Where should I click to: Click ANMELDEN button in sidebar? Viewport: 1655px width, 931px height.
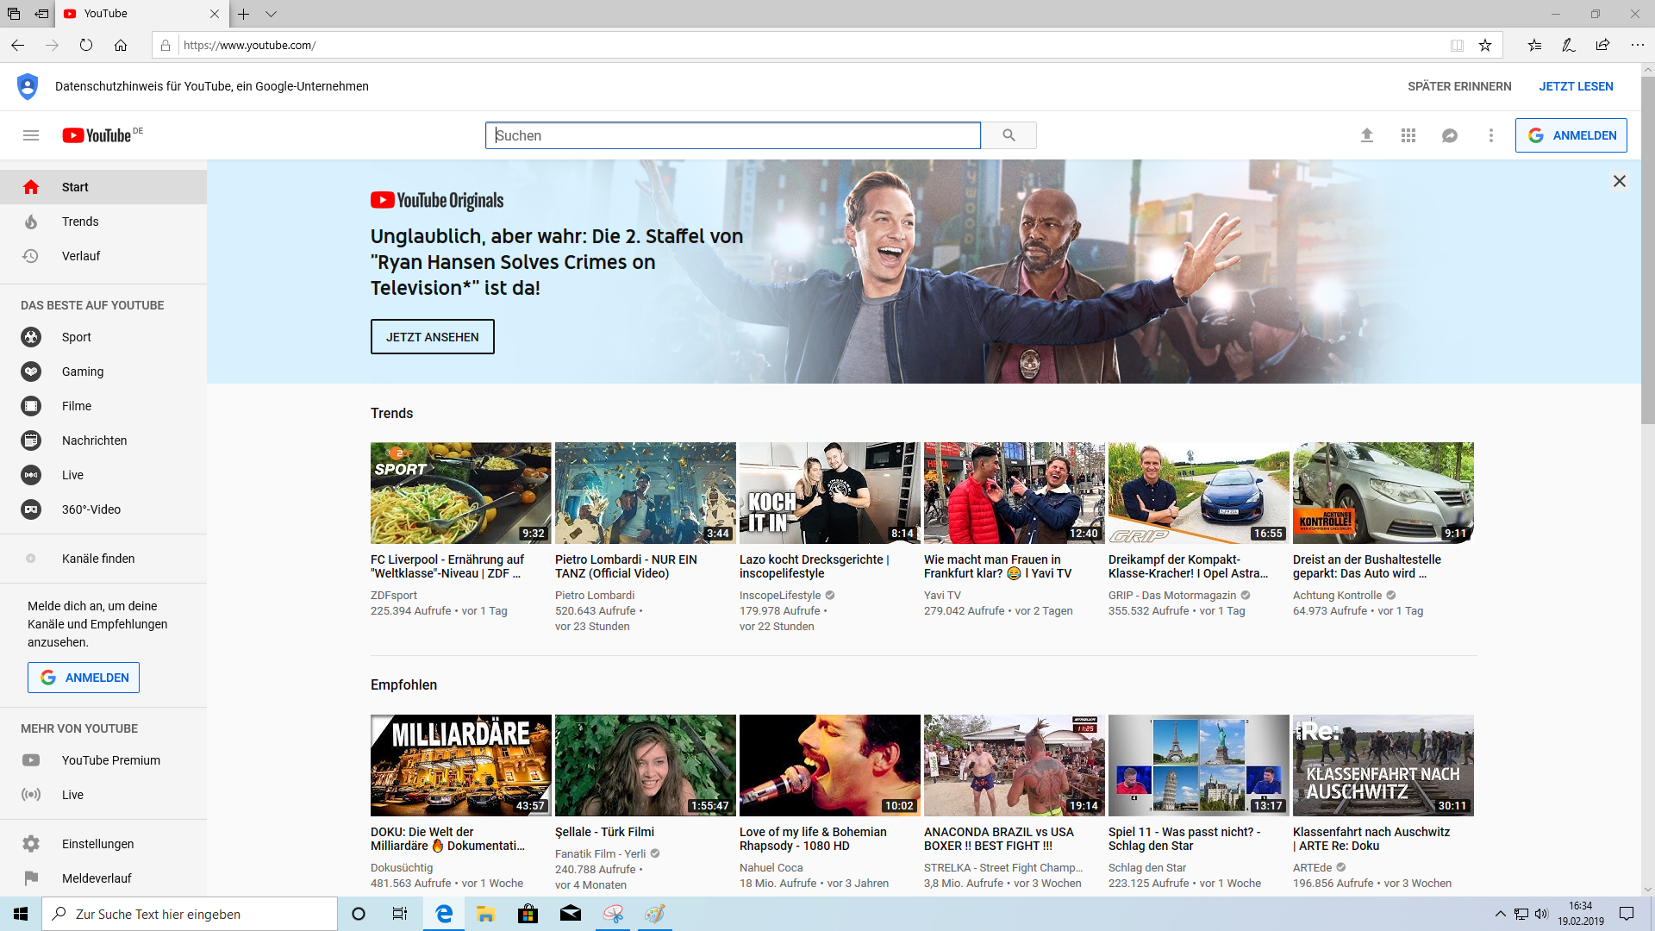[x=84, y=678]
